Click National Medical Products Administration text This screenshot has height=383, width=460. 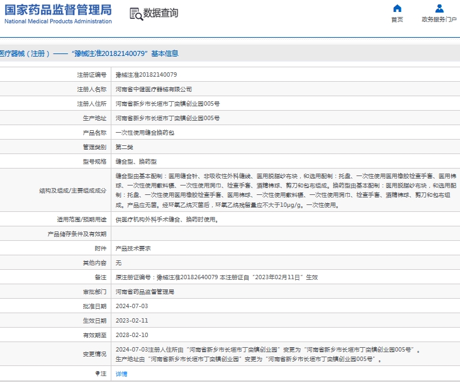[x=58, y=21]
